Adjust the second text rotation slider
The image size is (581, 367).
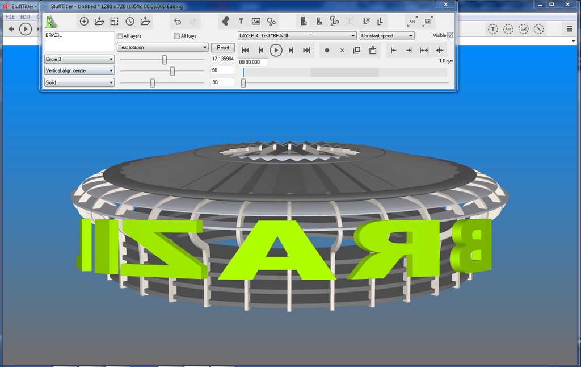[172, 71]
